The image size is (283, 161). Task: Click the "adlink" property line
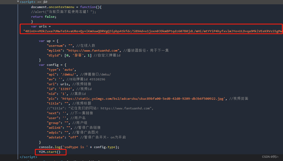click(x=74, y=128)
